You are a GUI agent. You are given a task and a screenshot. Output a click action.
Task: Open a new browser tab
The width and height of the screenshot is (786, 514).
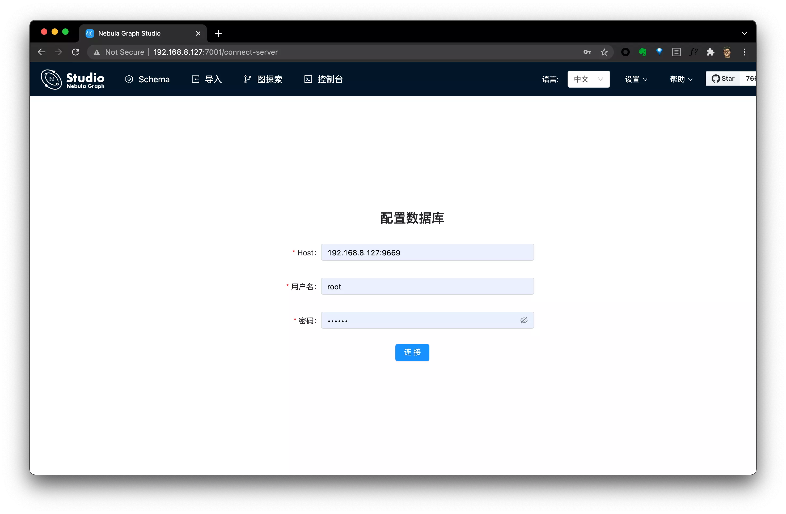(x=218, y=33)
